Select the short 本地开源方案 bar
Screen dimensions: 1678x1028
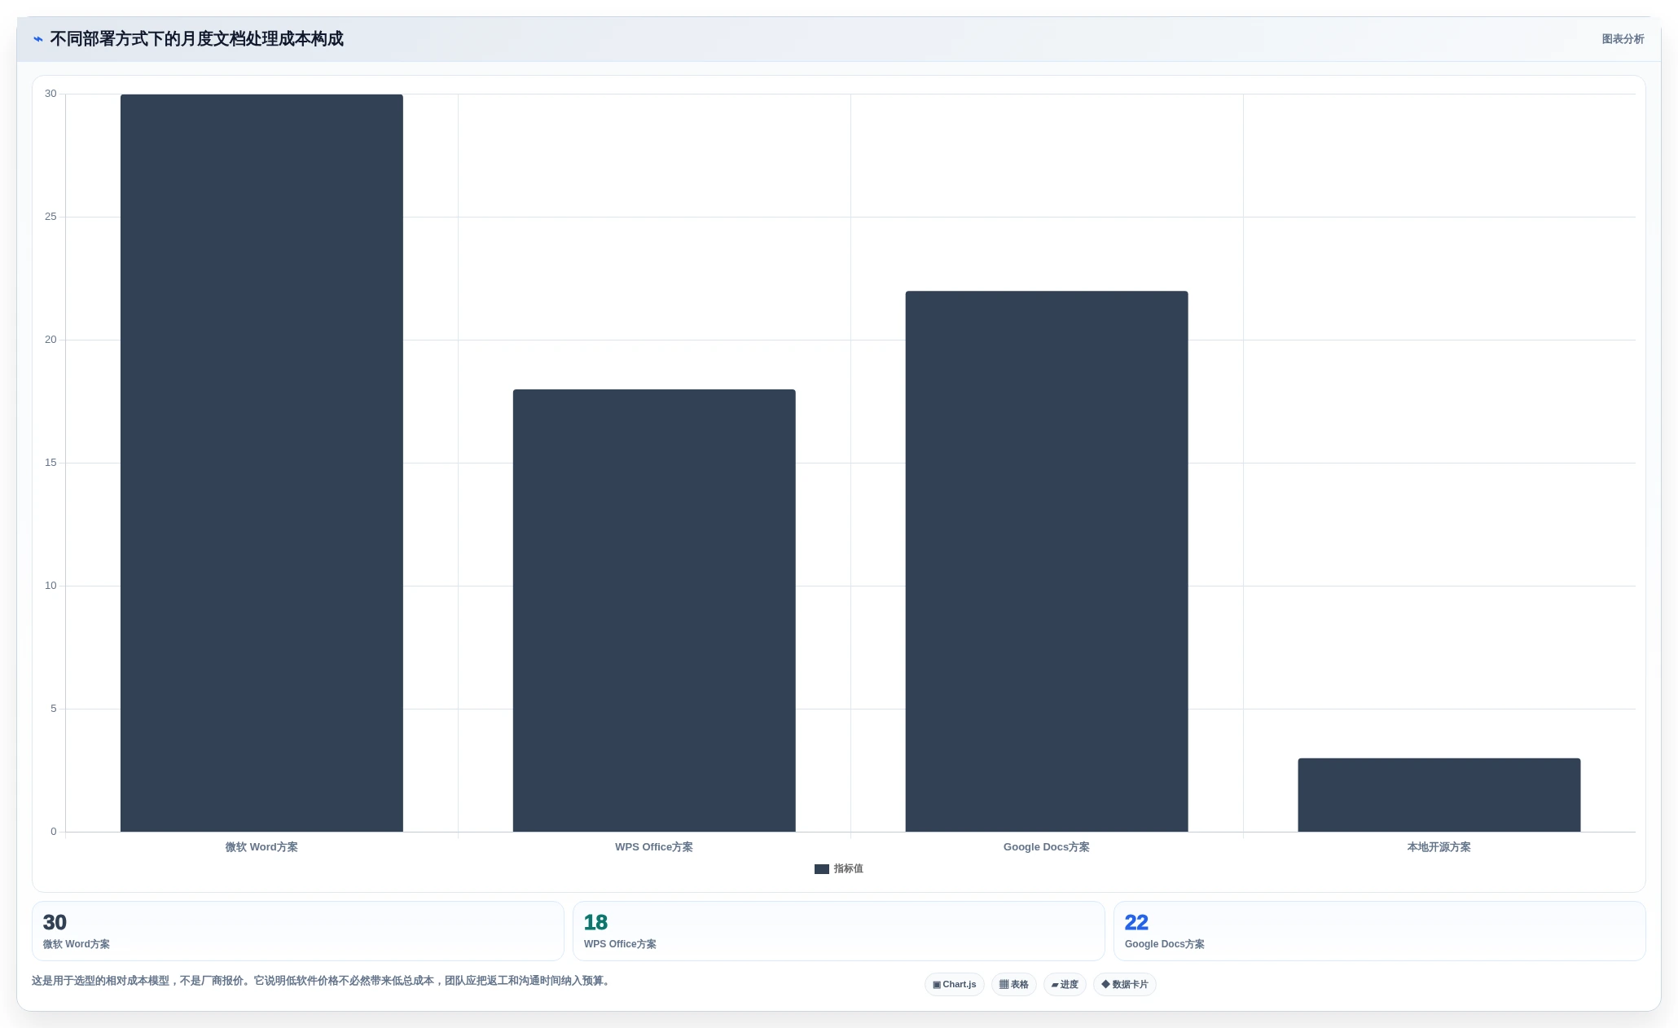pyautogui.click(x=1439, y=795)
